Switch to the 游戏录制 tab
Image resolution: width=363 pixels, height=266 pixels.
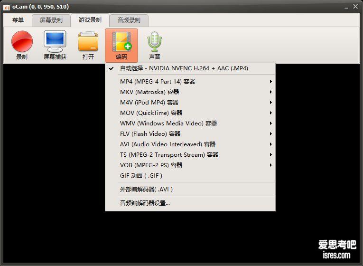coord(90,20)
